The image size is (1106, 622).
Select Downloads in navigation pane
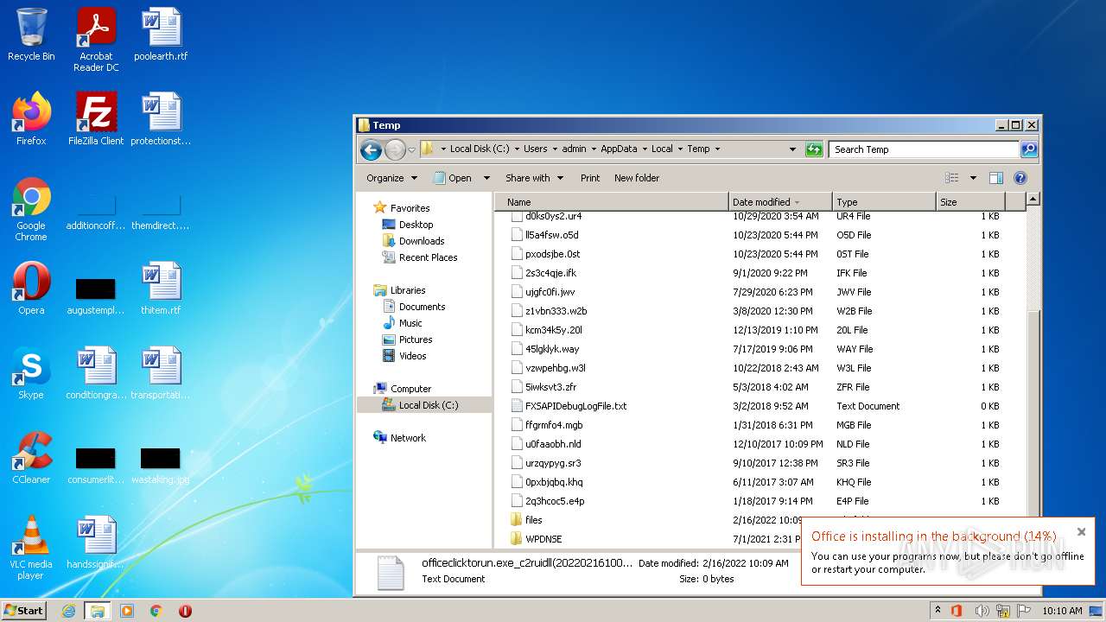click(421, 241)
